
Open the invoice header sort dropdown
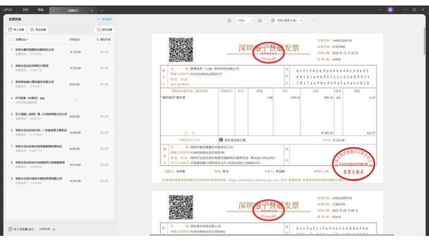(21, 39)
